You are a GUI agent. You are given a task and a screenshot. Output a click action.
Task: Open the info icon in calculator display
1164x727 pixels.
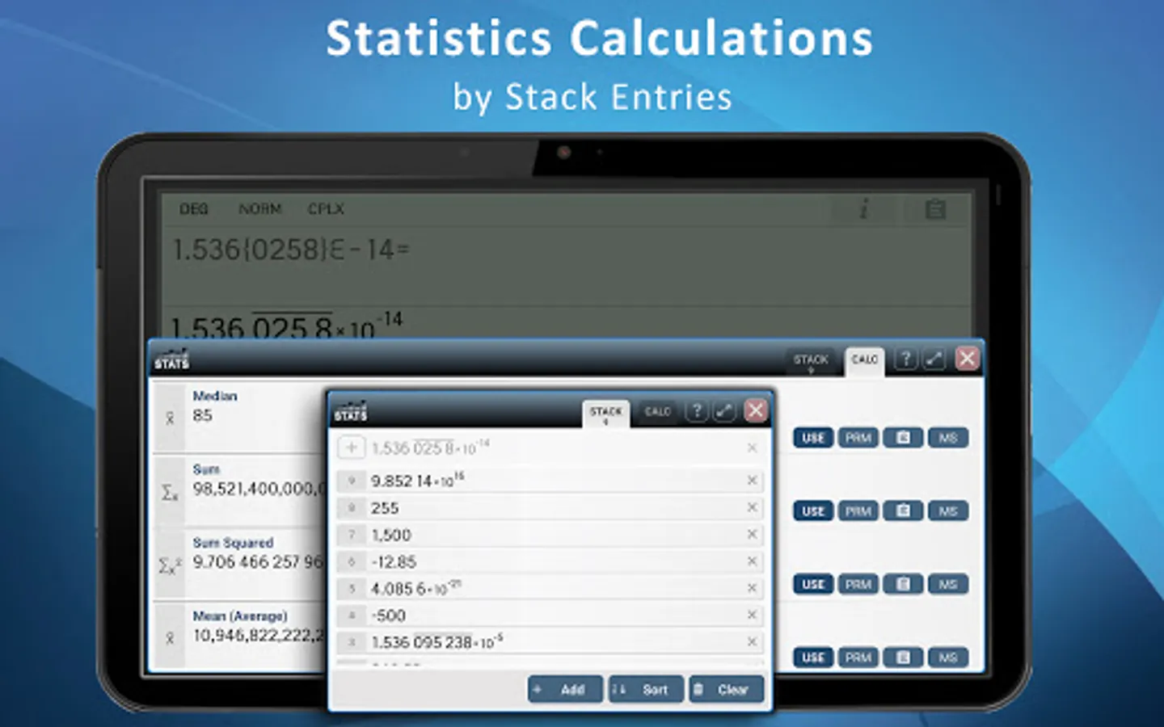click(863, 209)
